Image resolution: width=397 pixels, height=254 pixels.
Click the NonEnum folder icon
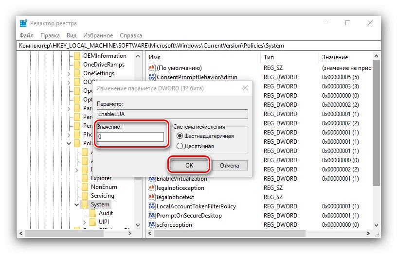click(x=85, y=187)
